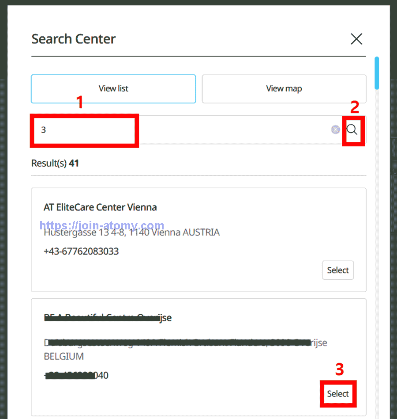Switch to the View list tab
The height and width of the screenshot is (419, 397).
click(x=113, y=89)
